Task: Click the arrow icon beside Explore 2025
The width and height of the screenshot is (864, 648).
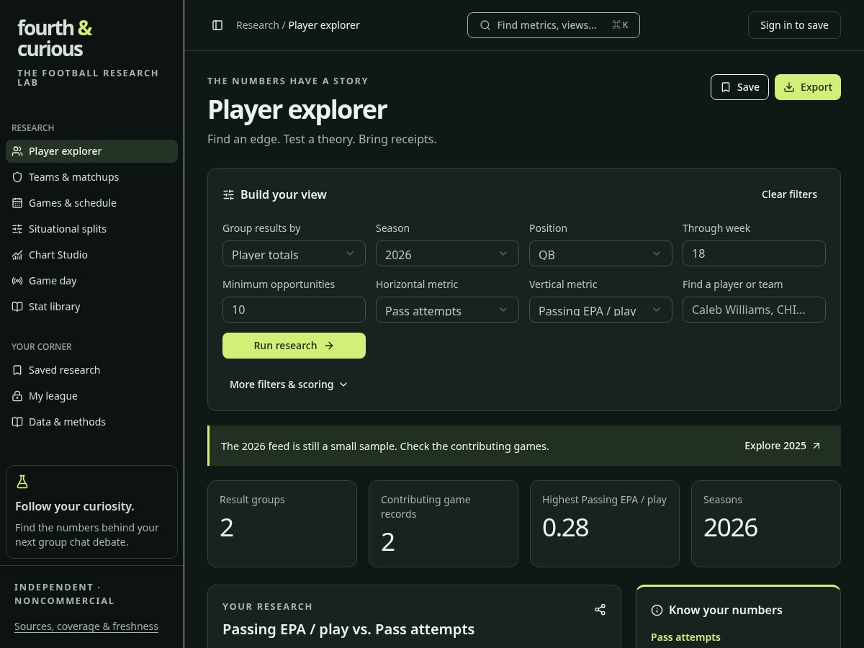Action: 816,446
